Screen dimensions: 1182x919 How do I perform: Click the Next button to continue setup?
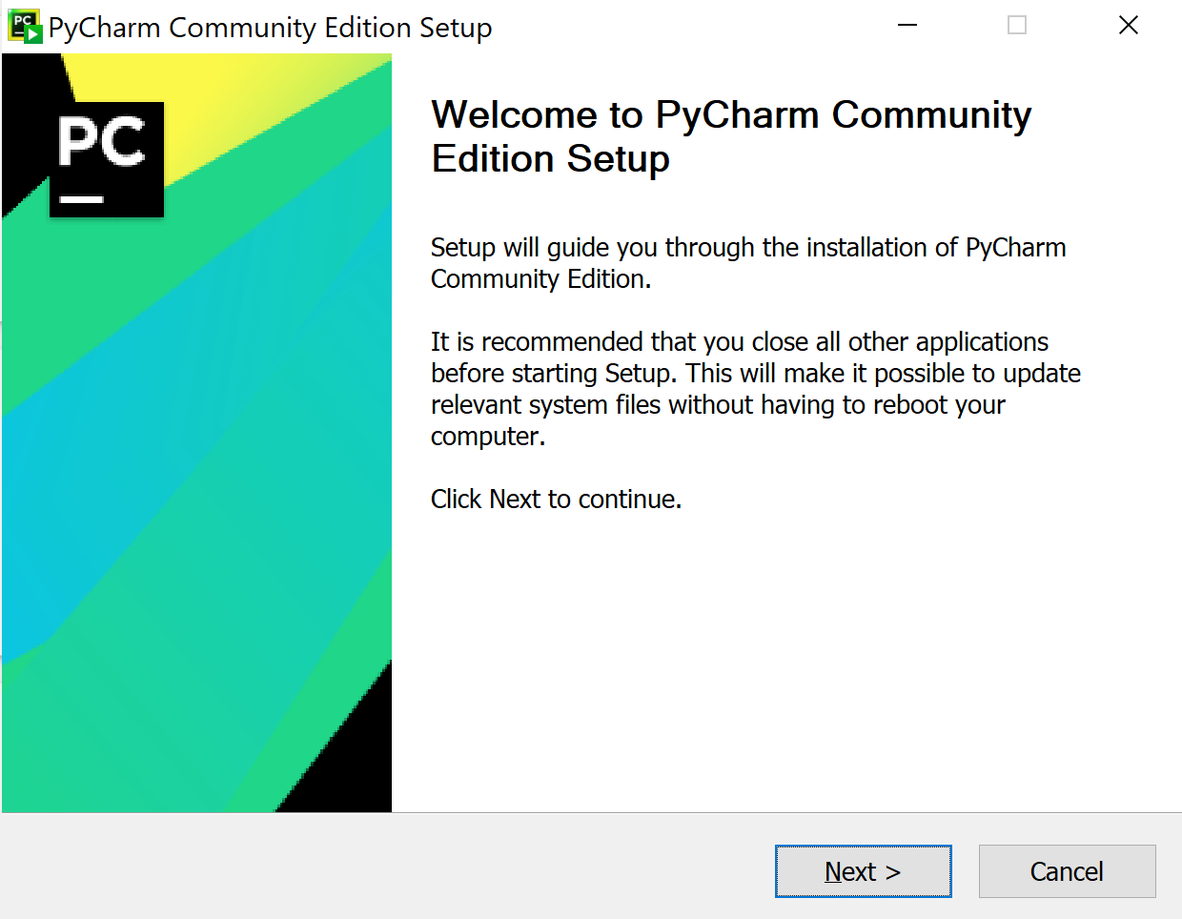[863, 871]
